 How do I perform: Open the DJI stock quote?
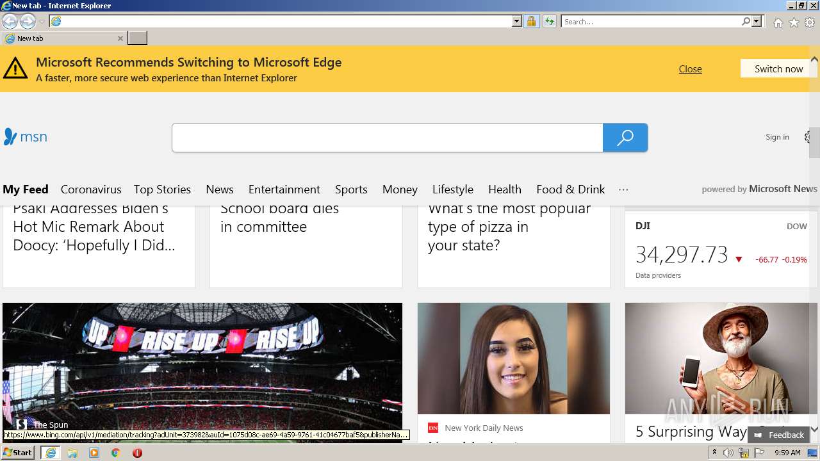tap(721, 250)
